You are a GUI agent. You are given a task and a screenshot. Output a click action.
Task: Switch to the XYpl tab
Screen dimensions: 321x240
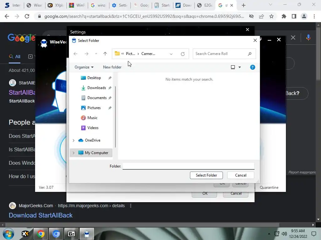[x=56, y=5]
